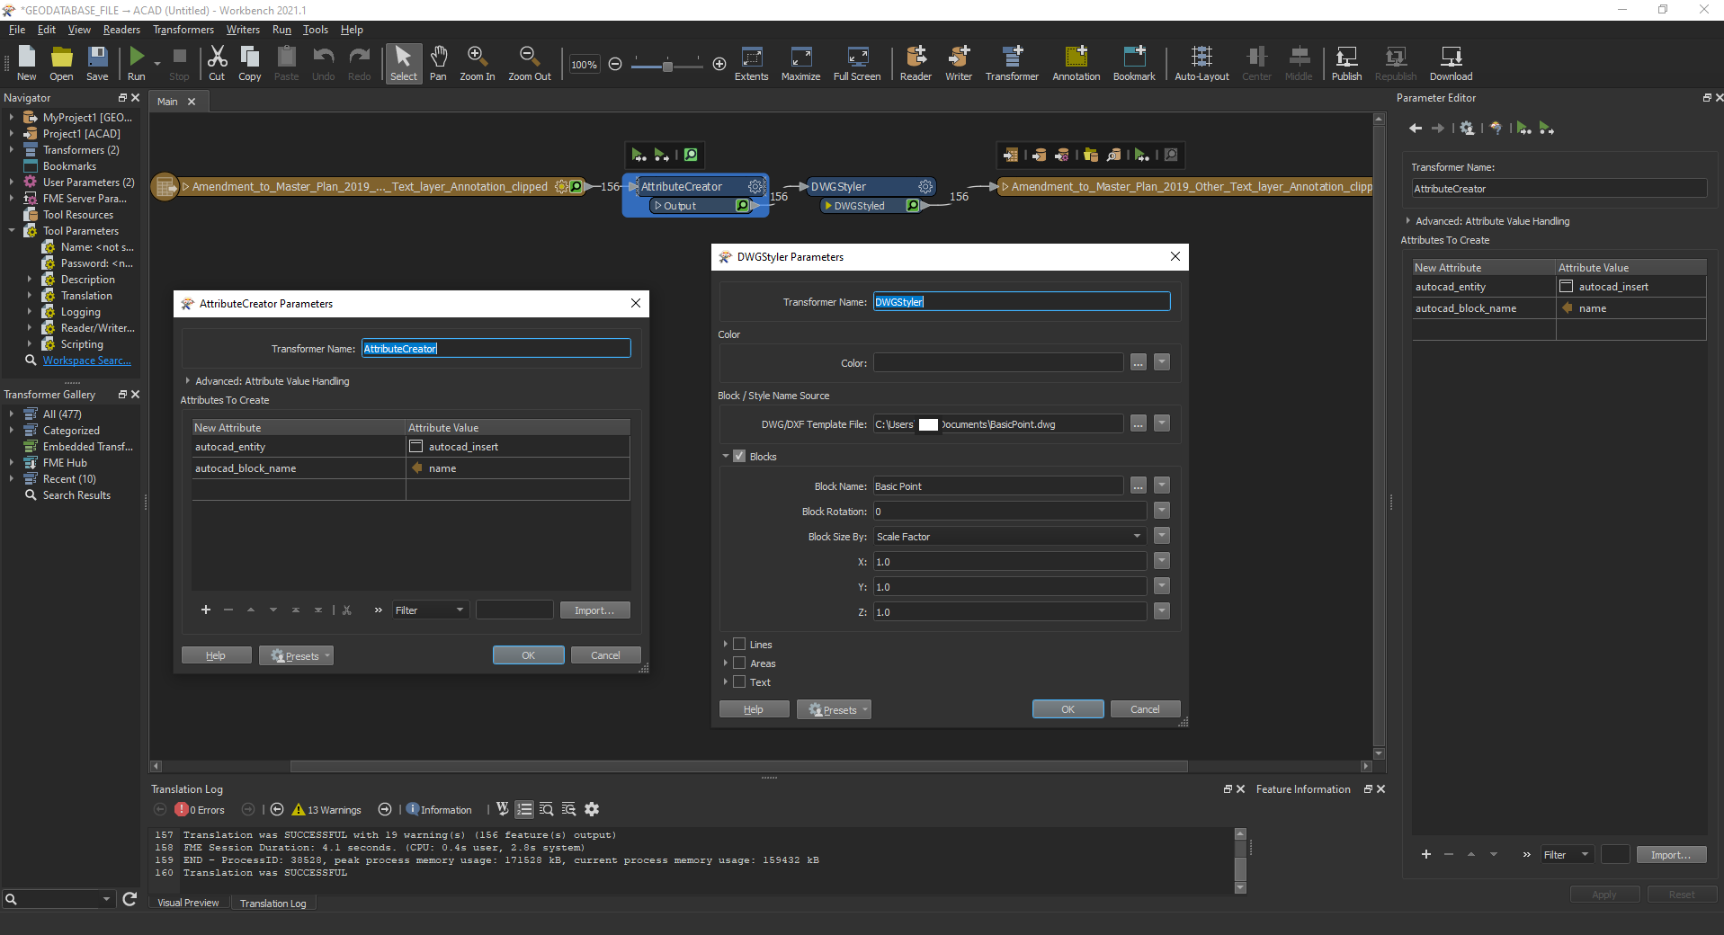
Task: Click the canvas zoom slider handle
Action: click(667, 66)
